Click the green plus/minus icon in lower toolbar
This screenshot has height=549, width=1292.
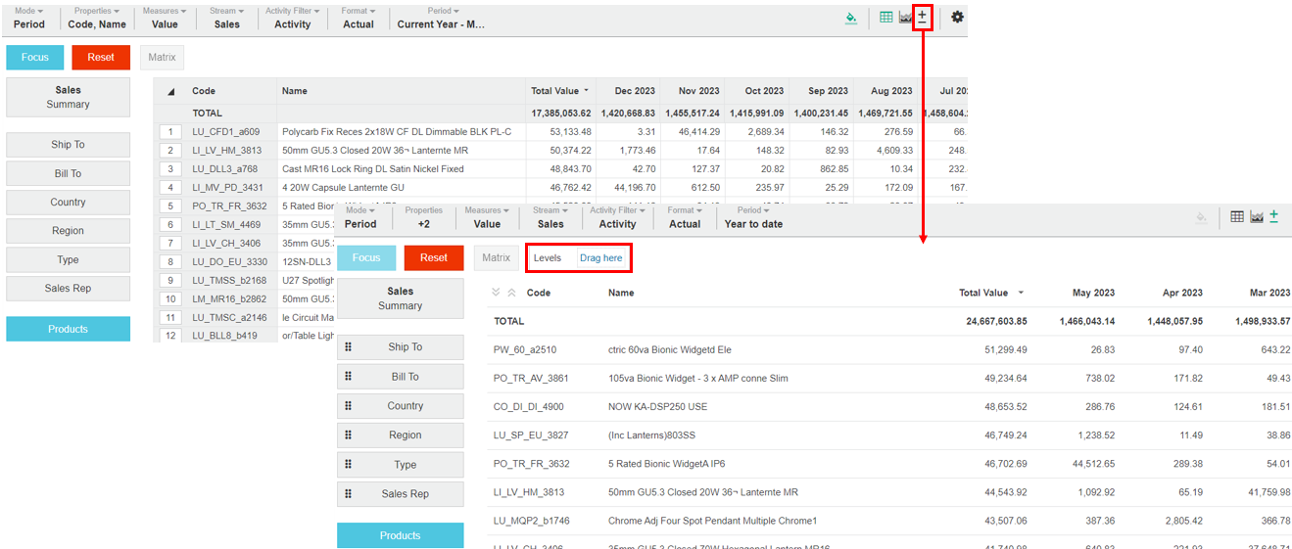pos(1273,217)
